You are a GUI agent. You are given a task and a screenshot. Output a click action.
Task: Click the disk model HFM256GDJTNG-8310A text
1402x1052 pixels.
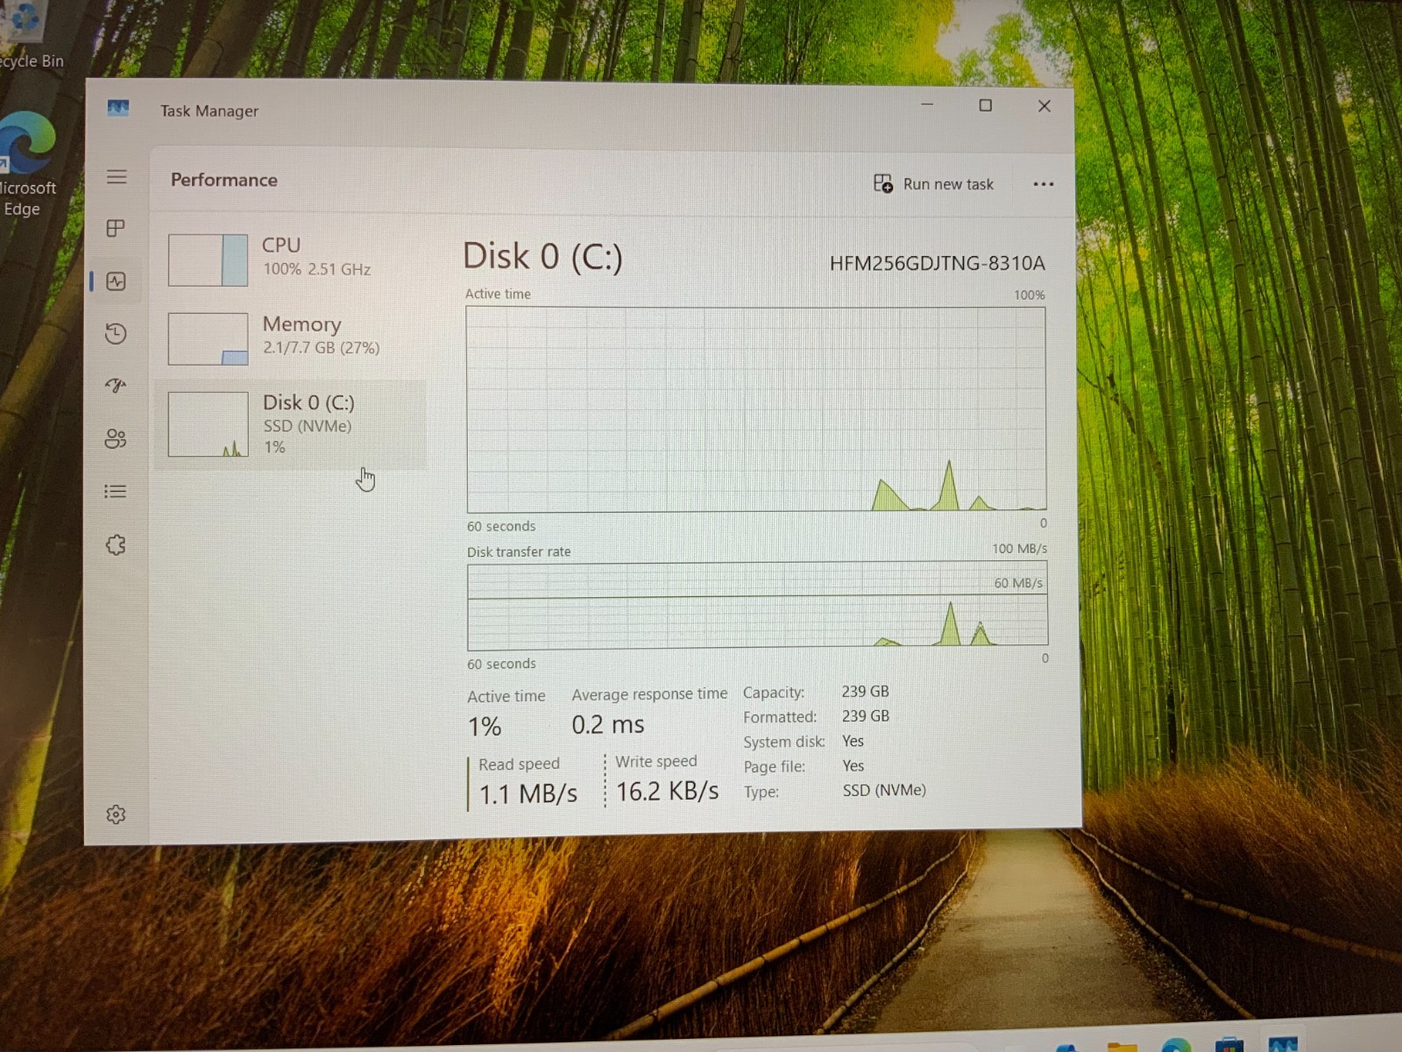pyautogui.click(x=937, y=263)
